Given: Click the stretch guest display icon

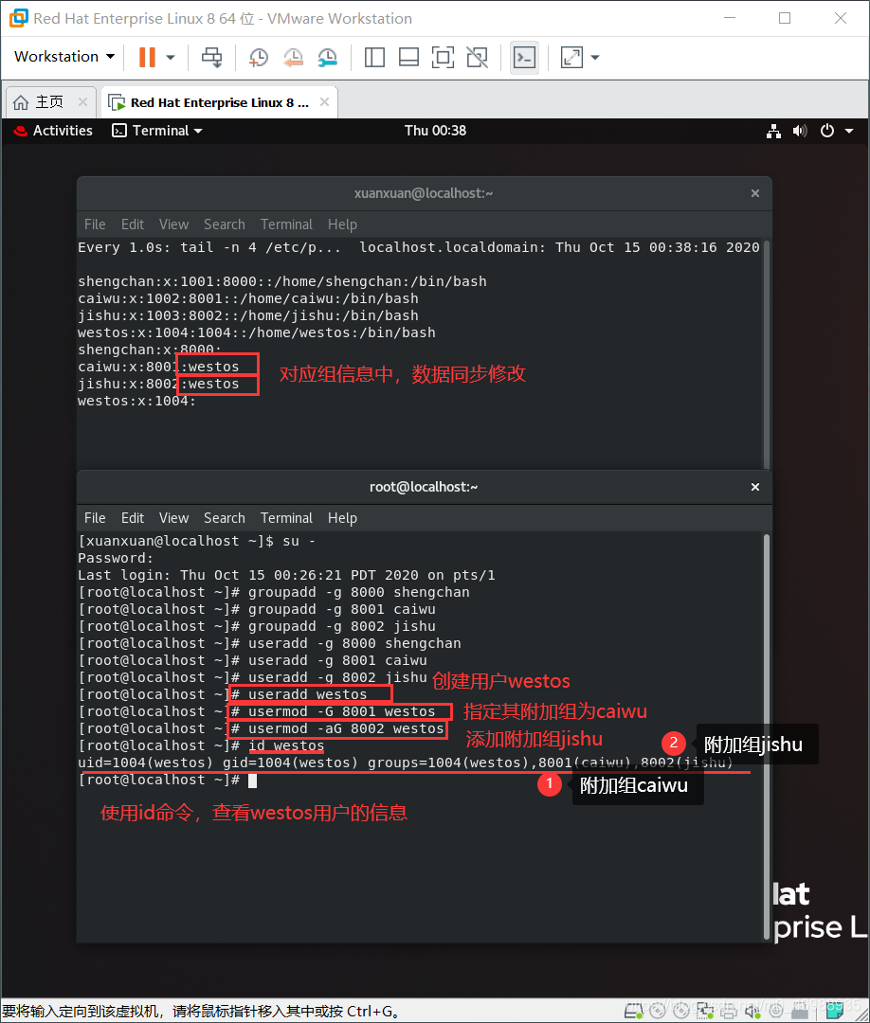Looking at the screenshot, I should [x=571, y=58].
